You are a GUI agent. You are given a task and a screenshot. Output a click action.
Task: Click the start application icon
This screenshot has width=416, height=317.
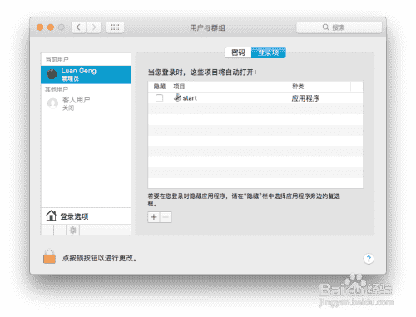tap(177, 97)
